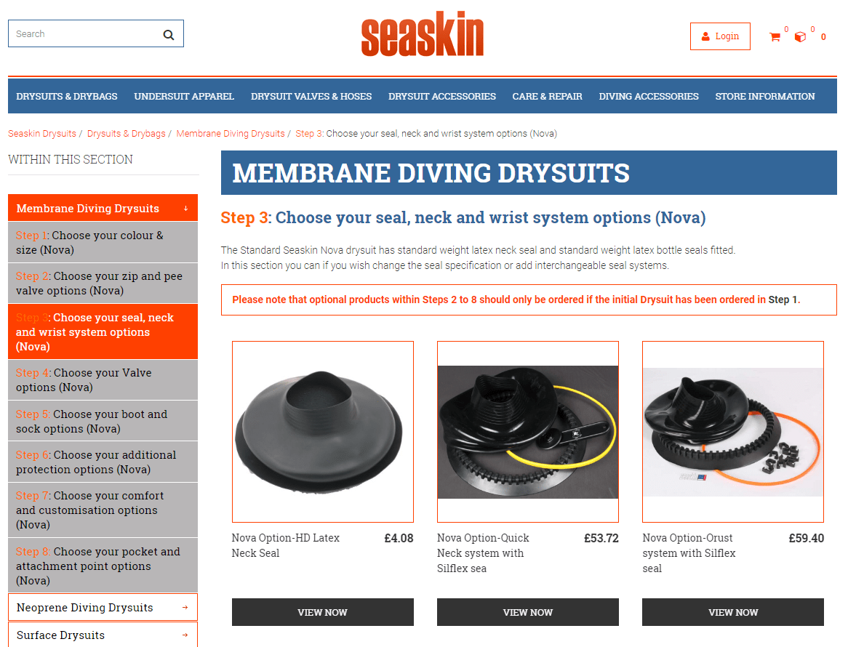The image size is (848, 647).
Task: Open Step 4 Valve options link
Action: [103, 380]
